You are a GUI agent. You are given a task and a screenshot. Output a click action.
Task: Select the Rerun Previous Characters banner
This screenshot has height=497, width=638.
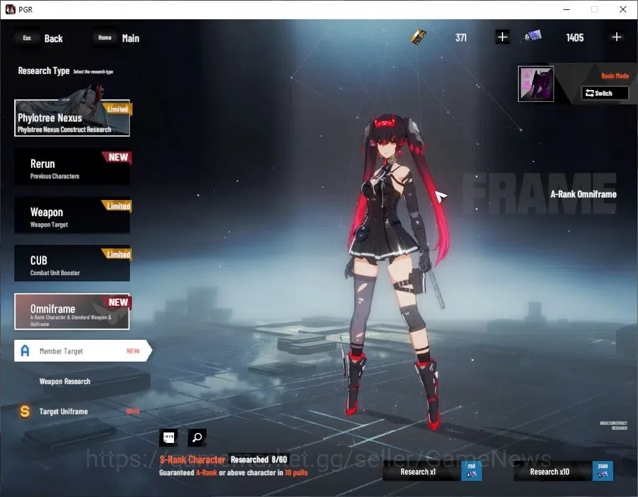point(72,167)
